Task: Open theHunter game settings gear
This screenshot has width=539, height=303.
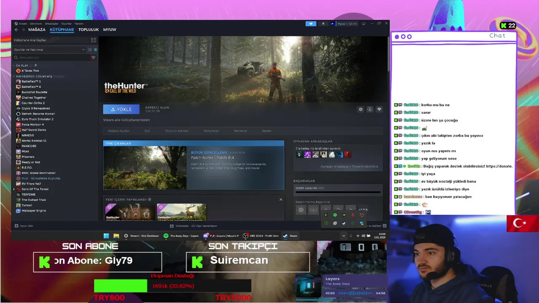Action: point(360,109)
